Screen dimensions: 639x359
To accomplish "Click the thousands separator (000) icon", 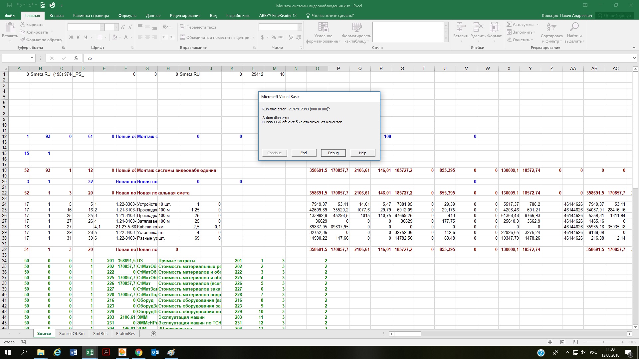I will tap(281, 37).
